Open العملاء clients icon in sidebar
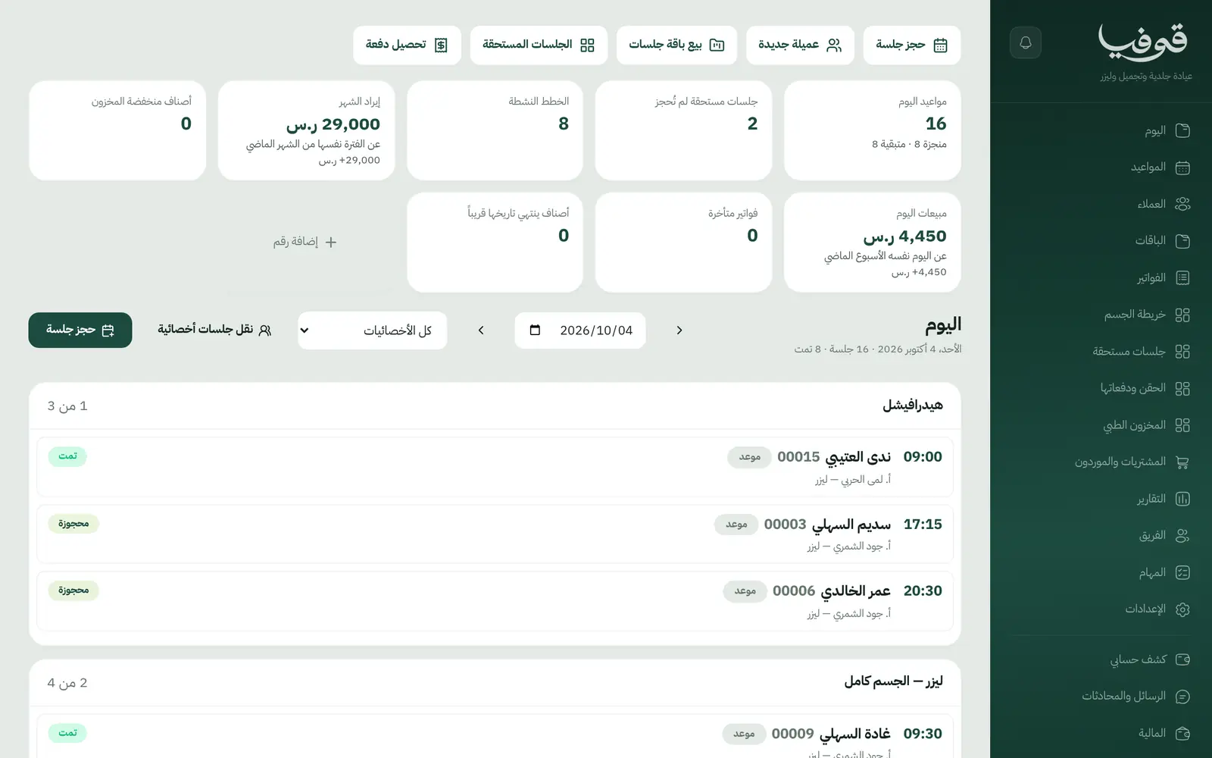Screen dimensions: 1212x758 [x=1182, y=204]
